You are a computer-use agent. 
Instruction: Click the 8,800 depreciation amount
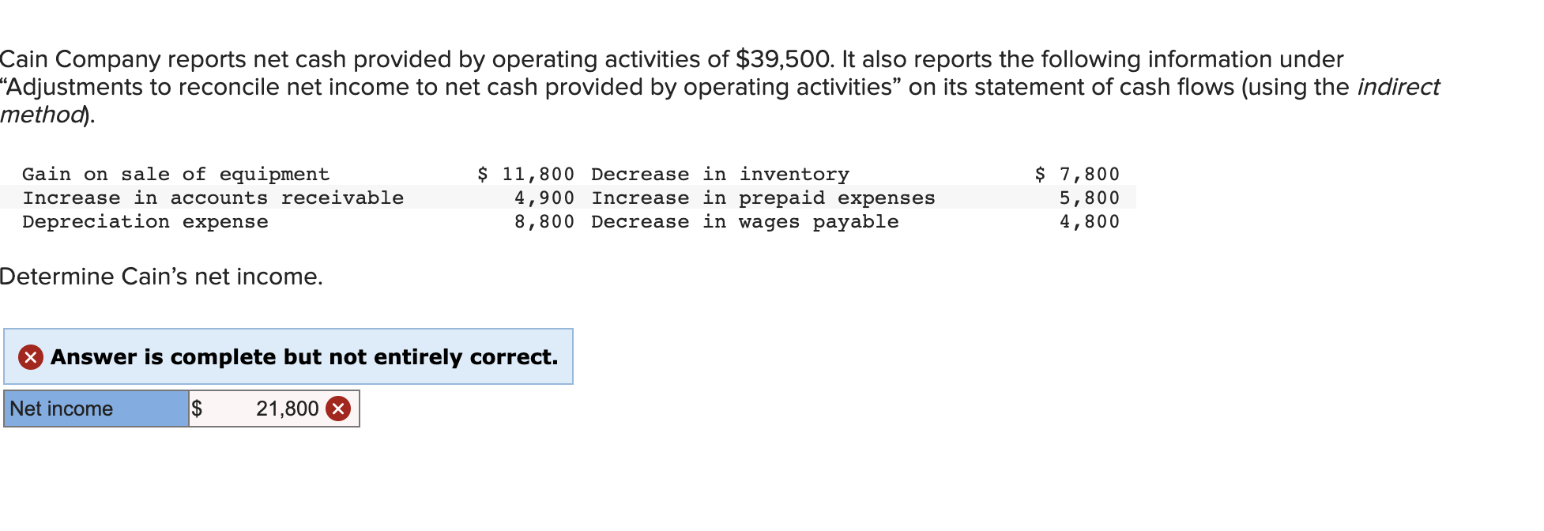pyautogui.click(x=543, y=222)
